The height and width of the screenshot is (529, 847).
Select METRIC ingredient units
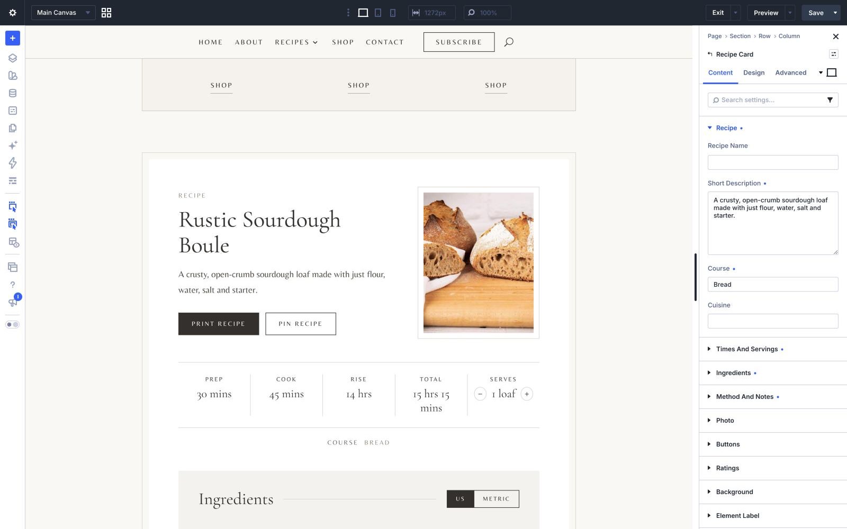click(497, 499)
